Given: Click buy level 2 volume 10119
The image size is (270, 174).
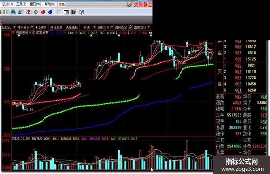Looking at the screenshot, I should pyautogui.click(x=251, y=71).
